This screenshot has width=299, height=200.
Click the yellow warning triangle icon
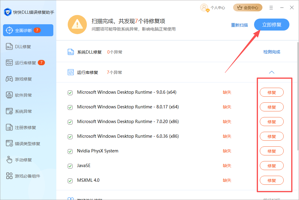pos(77,25)
